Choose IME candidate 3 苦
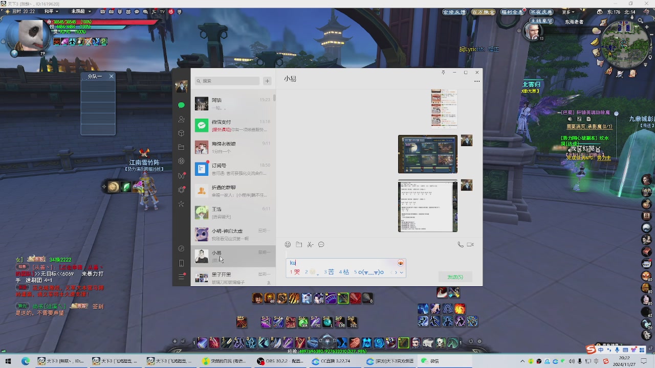Screen dimensions: 655x368 click(x=329, y=272)
